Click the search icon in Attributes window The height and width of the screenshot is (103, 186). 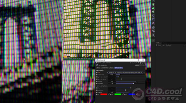point(136,63)
